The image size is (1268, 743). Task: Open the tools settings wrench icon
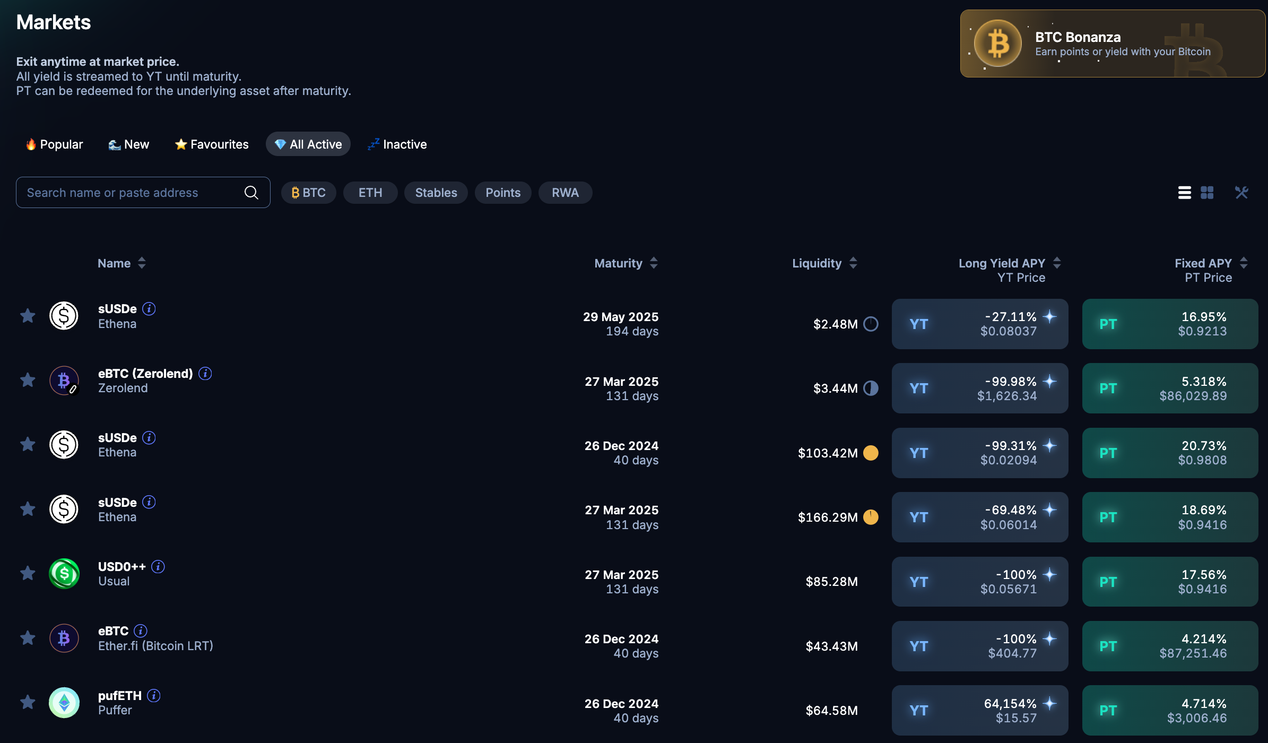tap(1241, 193)
